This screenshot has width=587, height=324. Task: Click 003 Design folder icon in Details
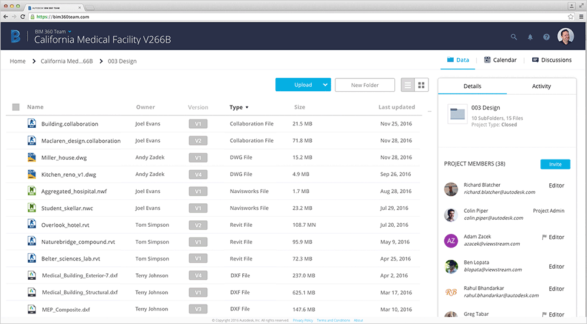tap(457, 114)
